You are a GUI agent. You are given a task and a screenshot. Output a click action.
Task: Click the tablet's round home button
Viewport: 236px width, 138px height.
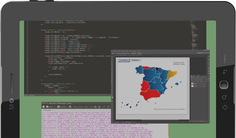pos(224,85)
